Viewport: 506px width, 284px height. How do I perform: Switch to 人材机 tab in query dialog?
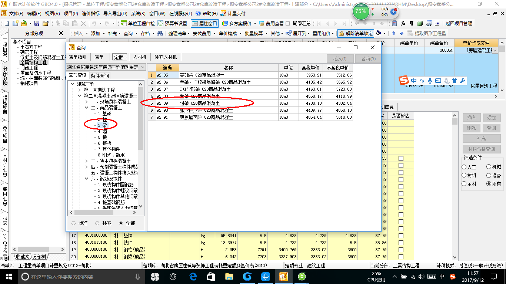(140, 57)
